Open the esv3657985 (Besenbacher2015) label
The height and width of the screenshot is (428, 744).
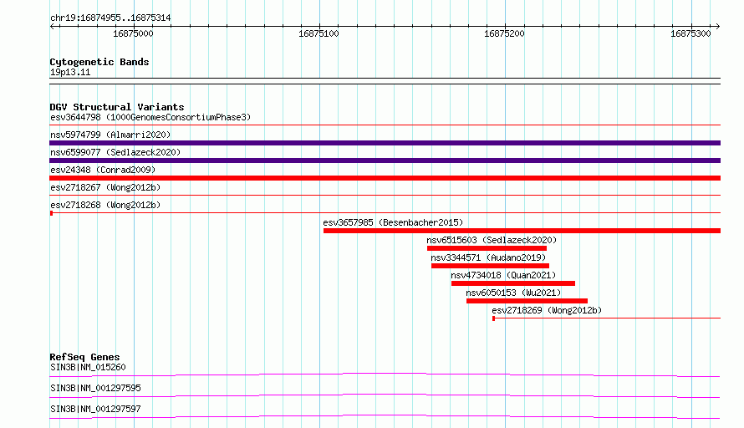pos(393,222)
